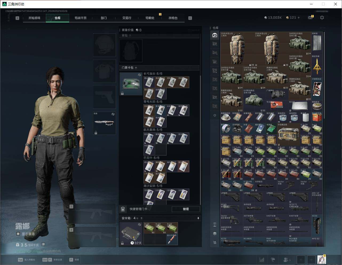Select the main warehouse home tab icon
Viewport: 342px width, 265px height.
pyautogui.click(x=215, y=35)
